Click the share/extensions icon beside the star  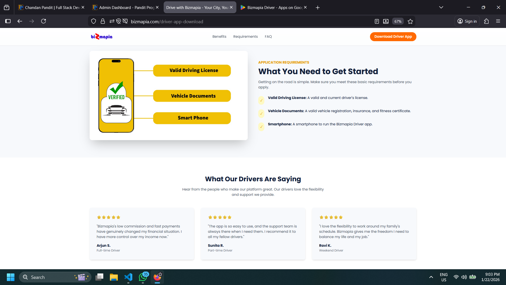click(486, 21)
